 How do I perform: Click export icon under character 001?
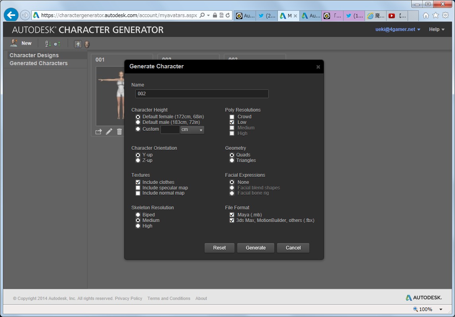tap(99, 132)
